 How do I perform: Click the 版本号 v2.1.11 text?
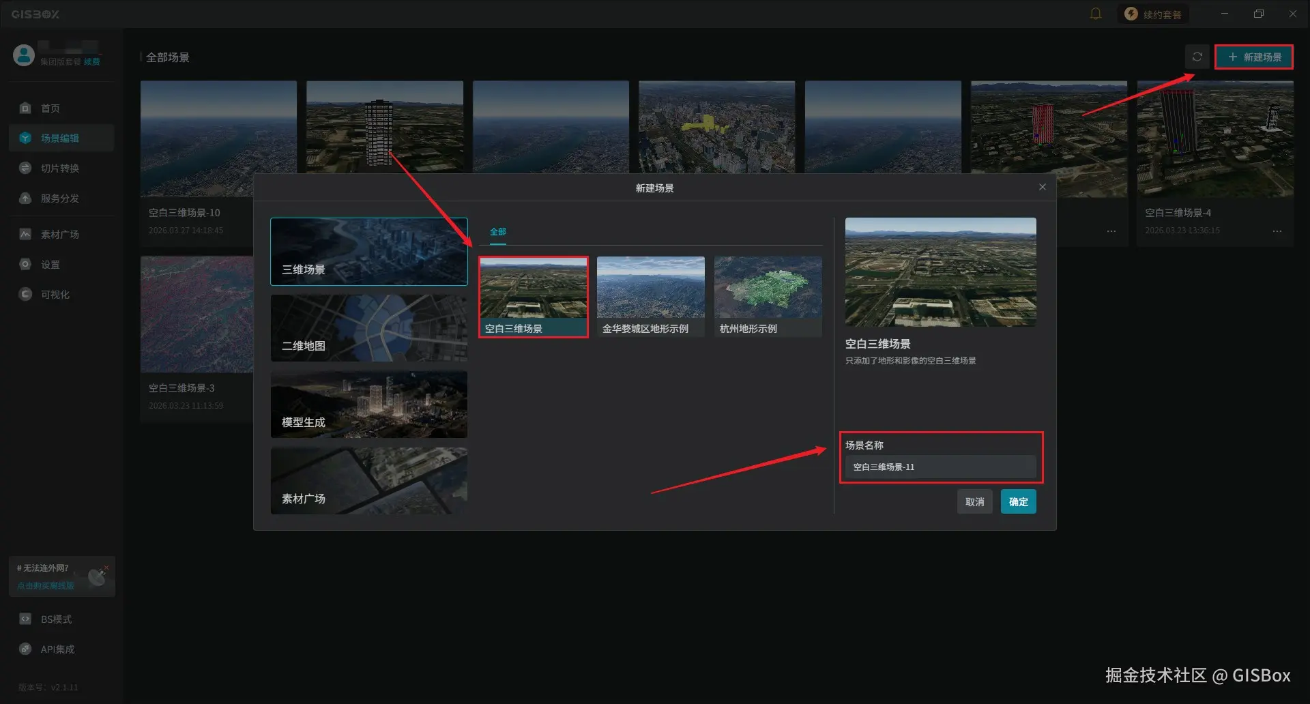pyautogui.click(x=48, y=688)
